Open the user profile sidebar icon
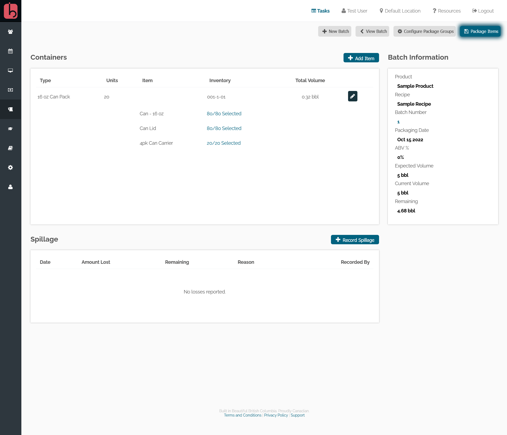 pyautogui.click(x=10, y=187)
